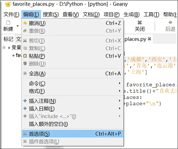The width and height of the screenshot is (178, 149).
Task: Collapse the Variables (变量) tree node
Action: pyautogui.click(x=4, y=48)
